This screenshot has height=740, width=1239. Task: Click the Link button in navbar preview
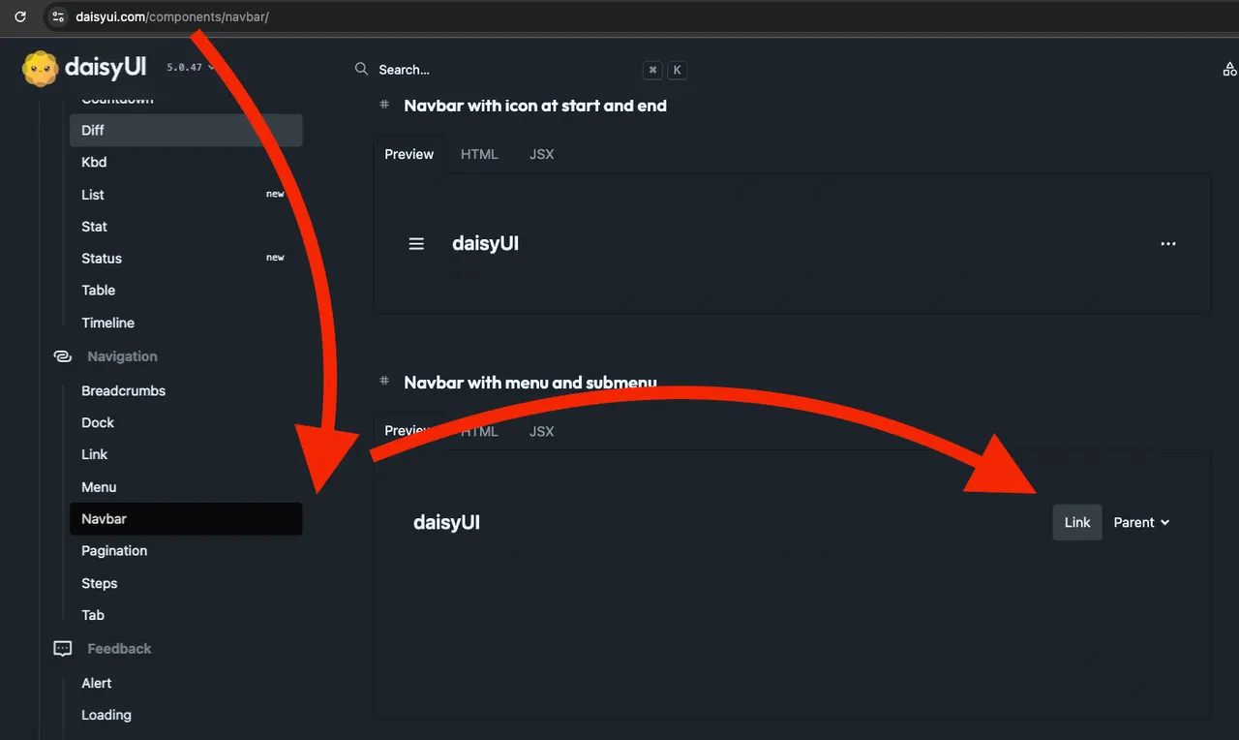(1077, 522)
